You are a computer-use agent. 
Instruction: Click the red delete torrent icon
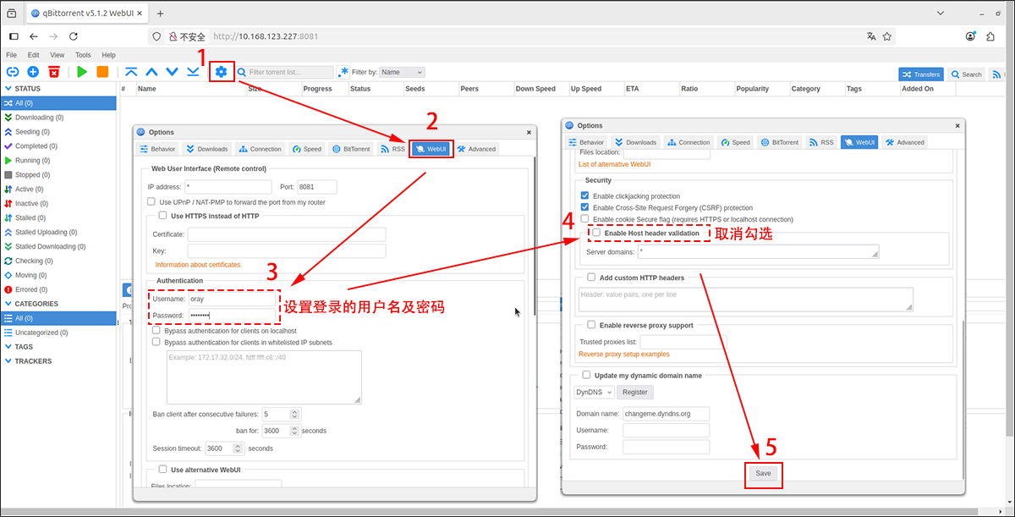(54, 72)
